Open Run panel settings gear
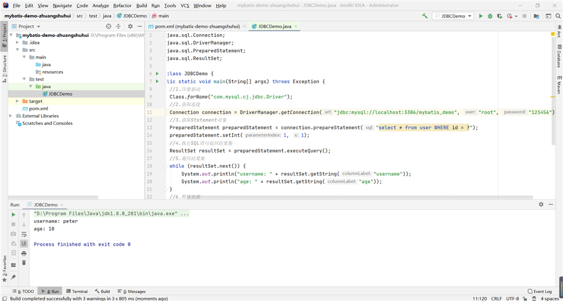The width and height of the screenshot is (563, 301). (x=541, y=204)
